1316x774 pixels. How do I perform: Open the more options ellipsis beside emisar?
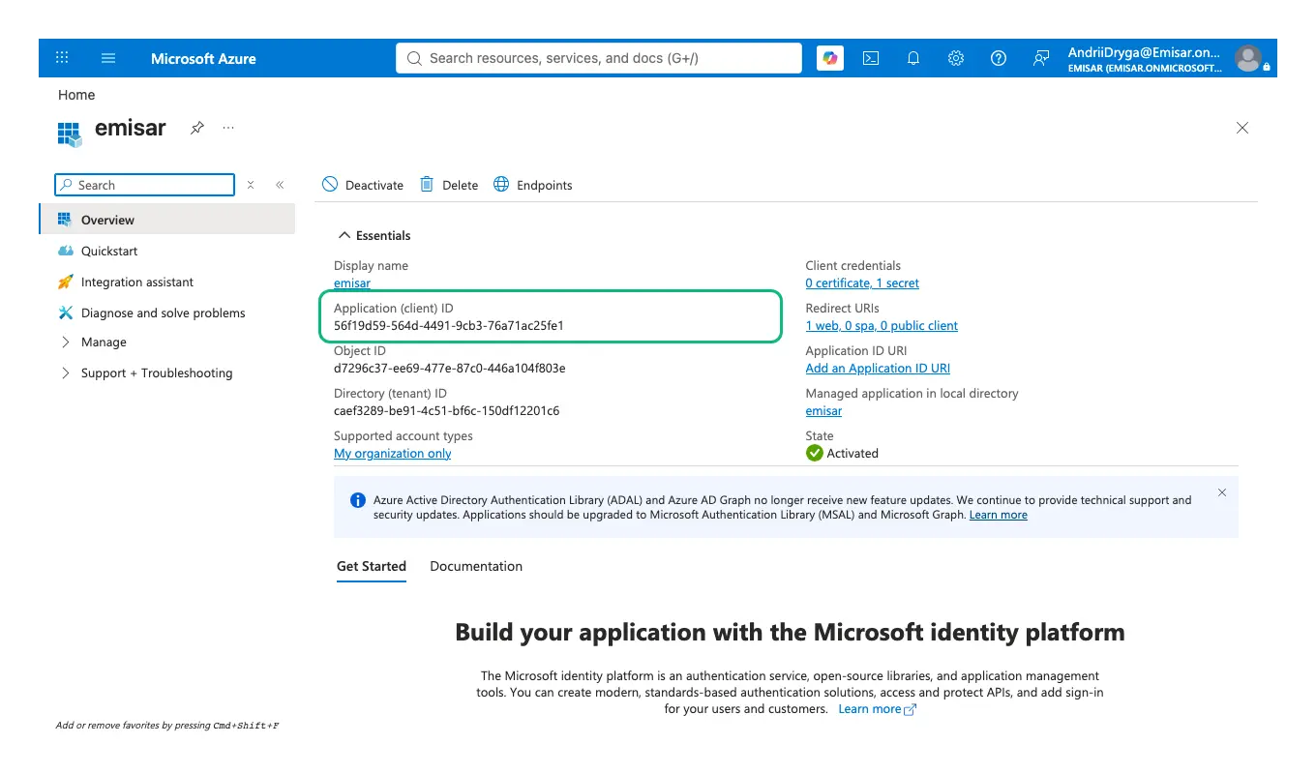(228, 128)
